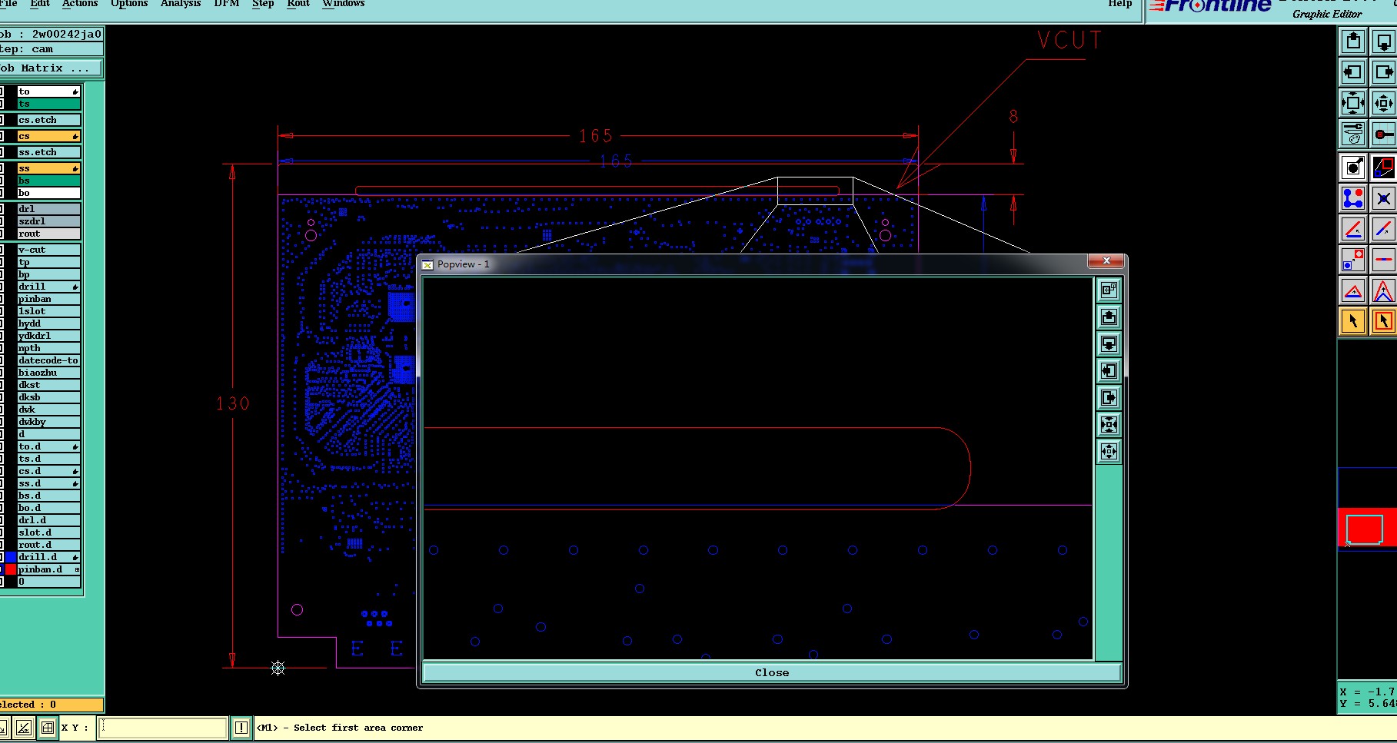1397x743 pixels.
Task: Open the Actions menu
Action: pyautogui.click(x=80, y=4)
